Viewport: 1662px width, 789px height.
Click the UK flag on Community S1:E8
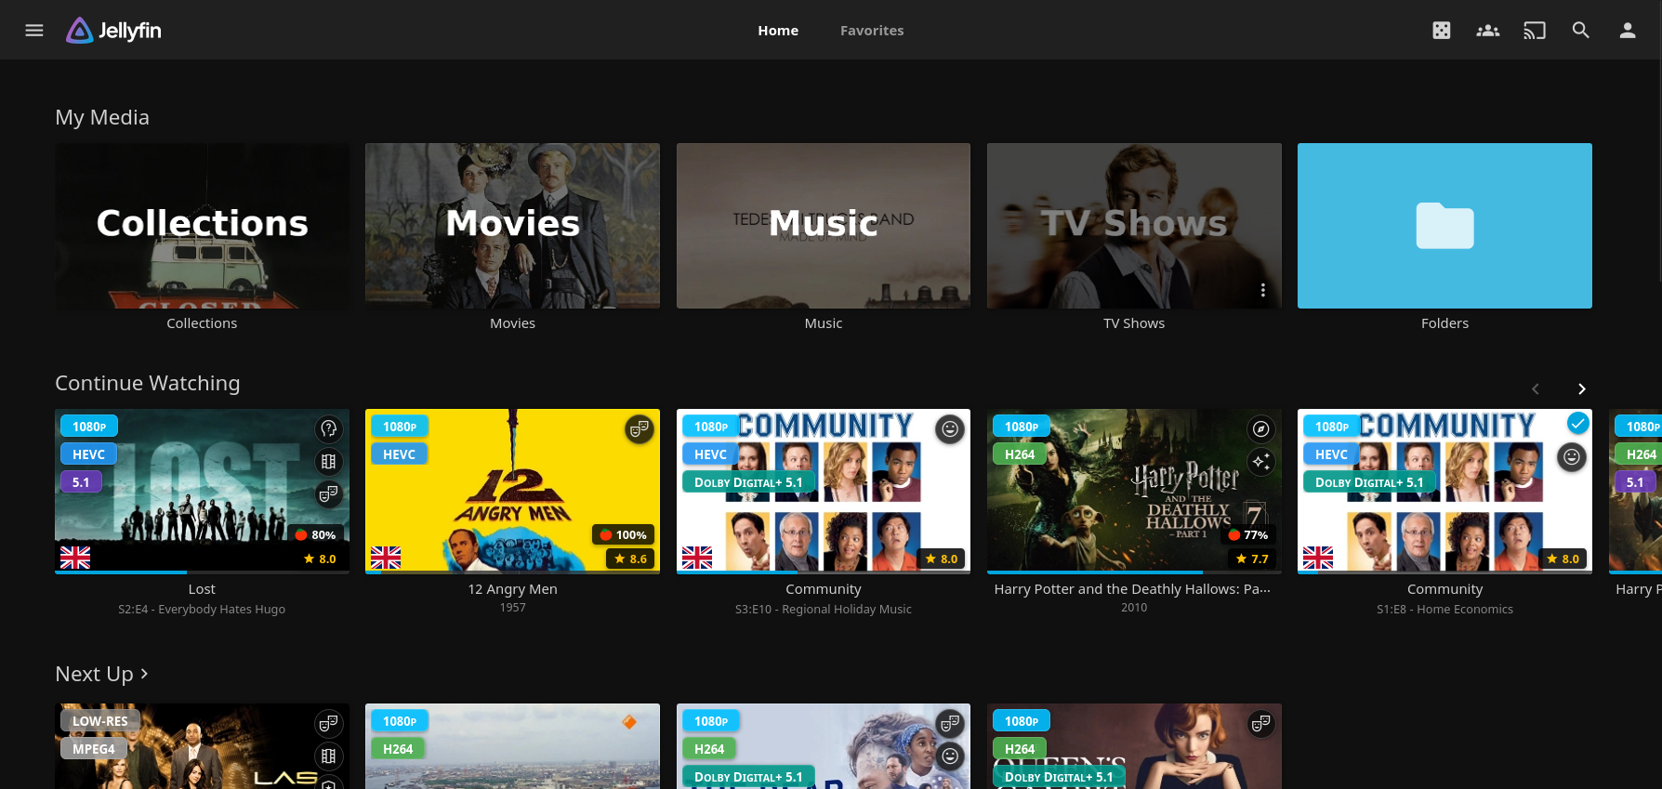[x=1318, y=558]
